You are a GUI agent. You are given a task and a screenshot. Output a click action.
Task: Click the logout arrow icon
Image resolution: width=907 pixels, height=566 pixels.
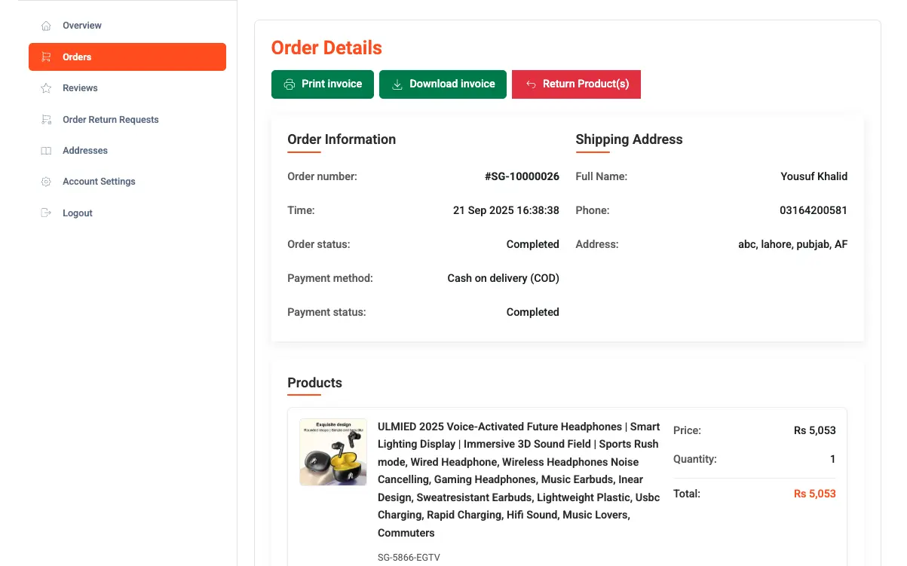click(x=46, y=213)
